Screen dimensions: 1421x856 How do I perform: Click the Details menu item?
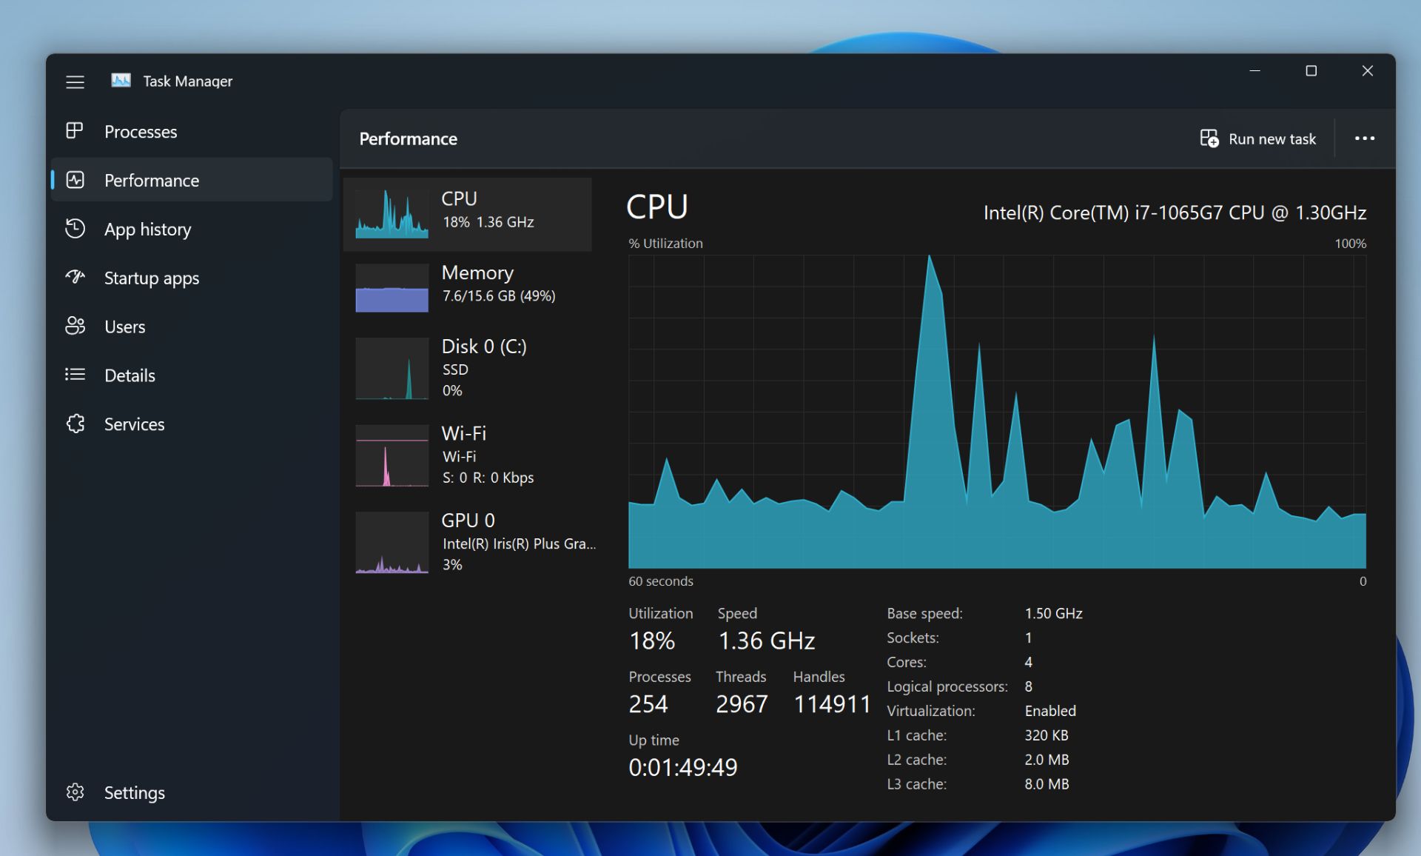point(130,375)
